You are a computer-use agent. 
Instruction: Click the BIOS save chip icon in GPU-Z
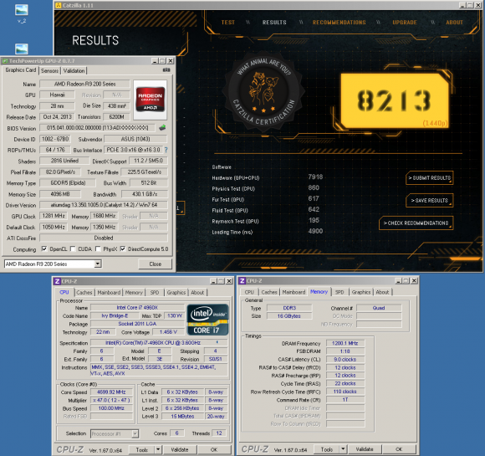tap(162, 127)
